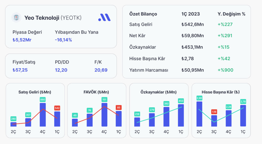Click the Y. Değişim % column header
The image size is (262, 144).
pos(231,14)
